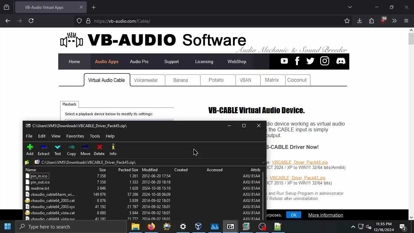
Task: Open the VB-Audio Facebook icon
Action: tap(297, 61)
